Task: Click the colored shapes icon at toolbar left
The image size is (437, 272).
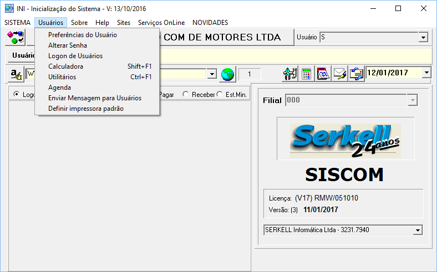Action: [16, 37]
